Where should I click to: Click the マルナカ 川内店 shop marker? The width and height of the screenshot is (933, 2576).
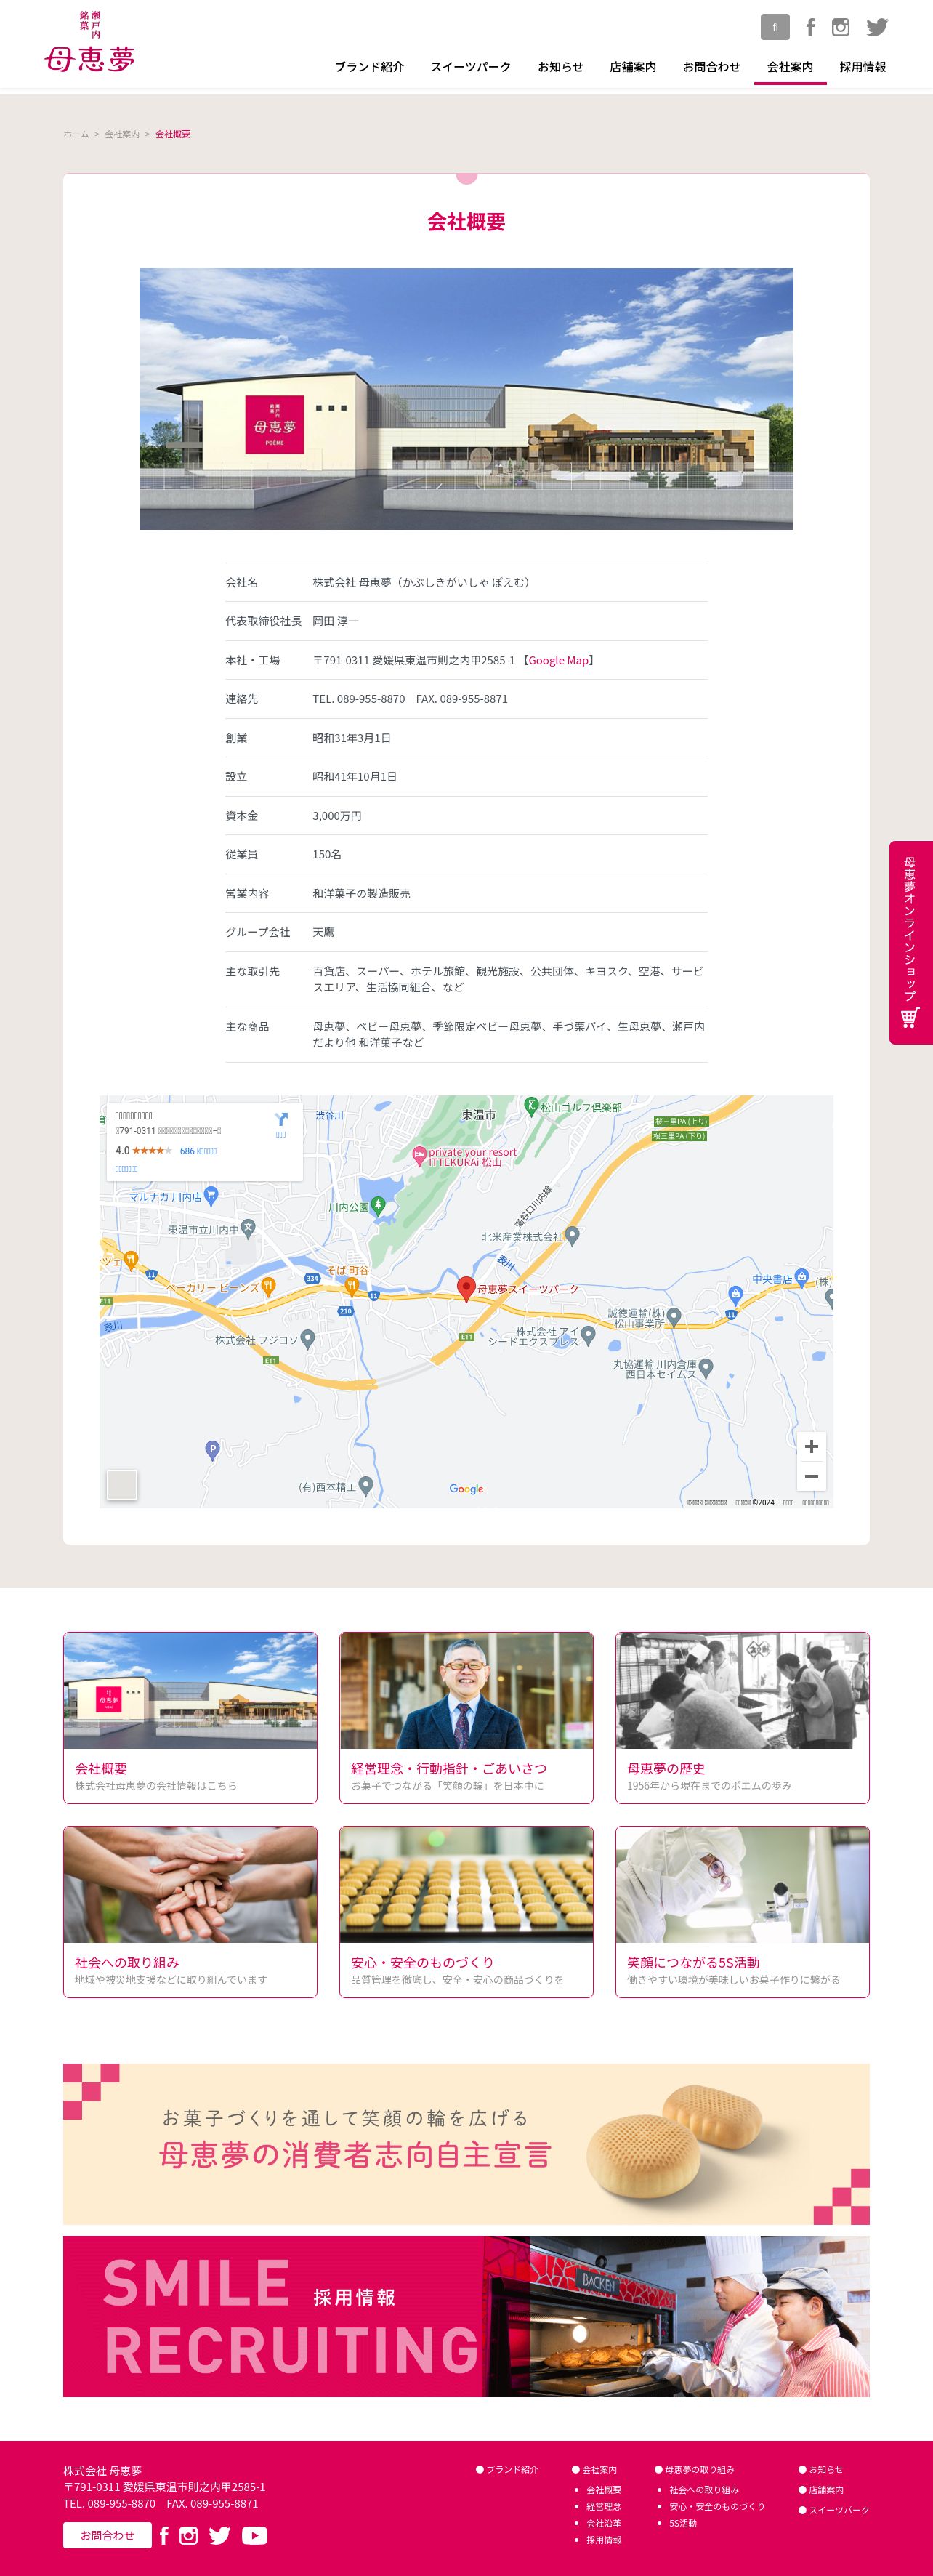[x=211, y=1195]
